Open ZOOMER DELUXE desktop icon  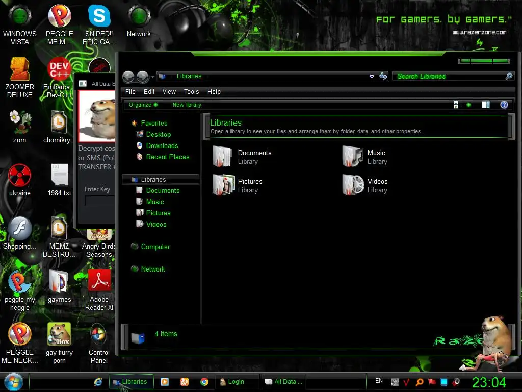[20, 78]
